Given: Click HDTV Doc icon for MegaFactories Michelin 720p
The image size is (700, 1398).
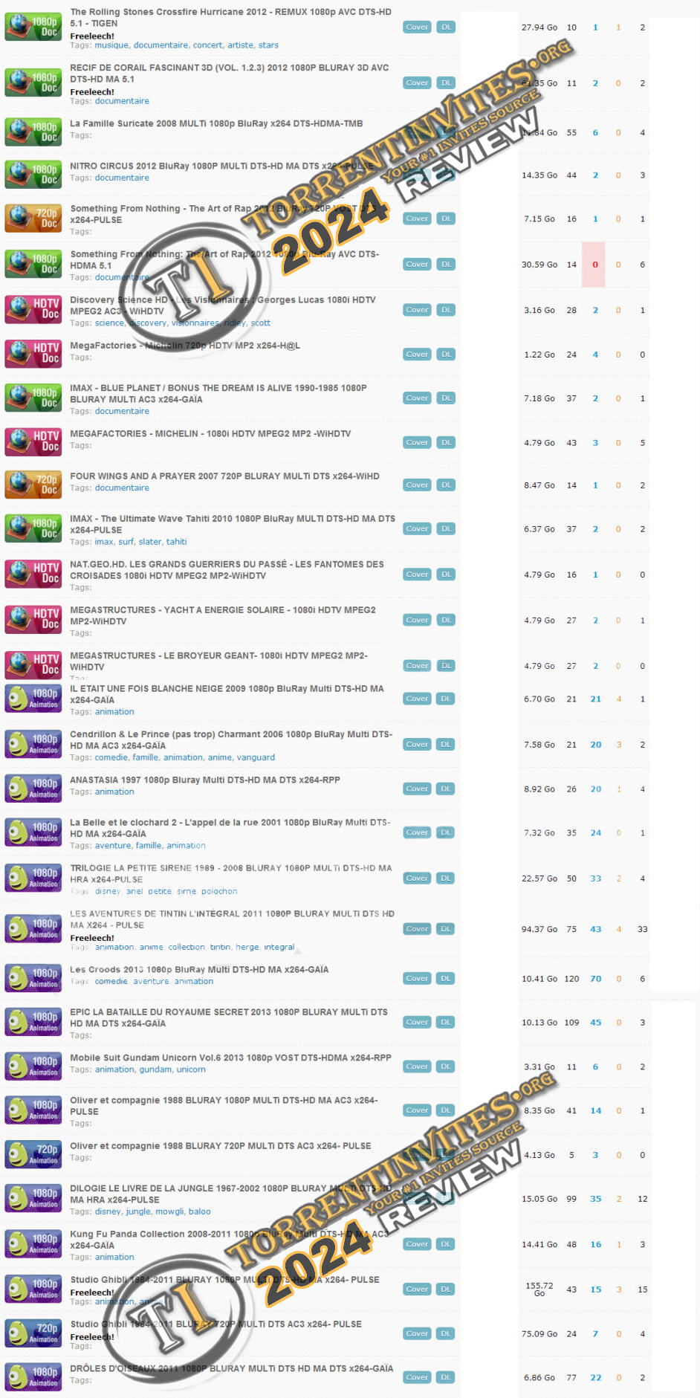Looking at the screenshot, I should click(x=33, y=354).
